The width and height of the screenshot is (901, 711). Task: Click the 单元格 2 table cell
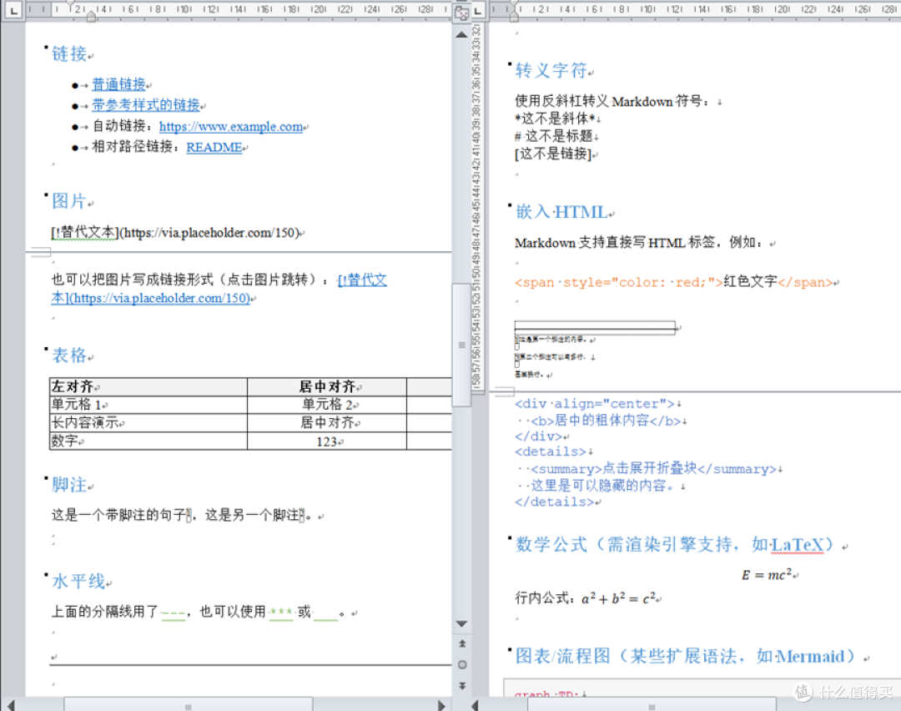[327, 405]
